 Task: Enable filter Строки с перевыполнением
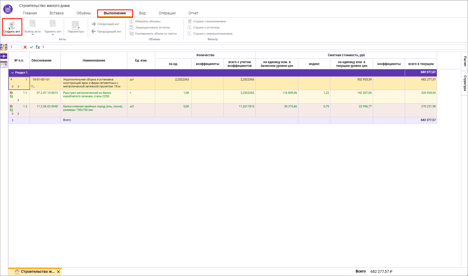pyautogui.click(x=213, y=34)
